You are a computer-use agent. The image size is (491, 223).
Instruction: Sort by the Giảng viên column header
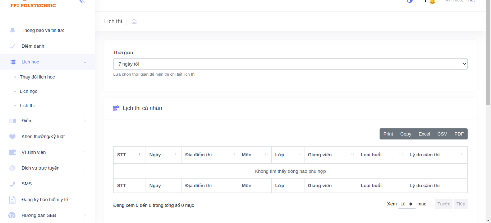click(x=331, y=155)
